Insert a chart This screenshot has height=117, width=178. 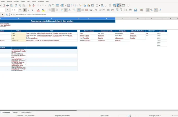pos(89,5)
